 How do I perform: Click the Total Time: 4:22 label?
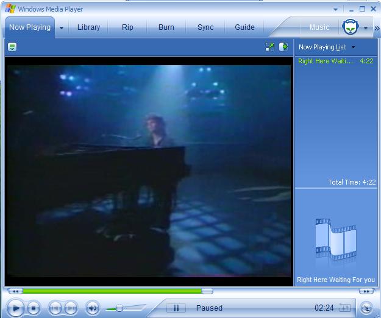[x=352, y=182]
